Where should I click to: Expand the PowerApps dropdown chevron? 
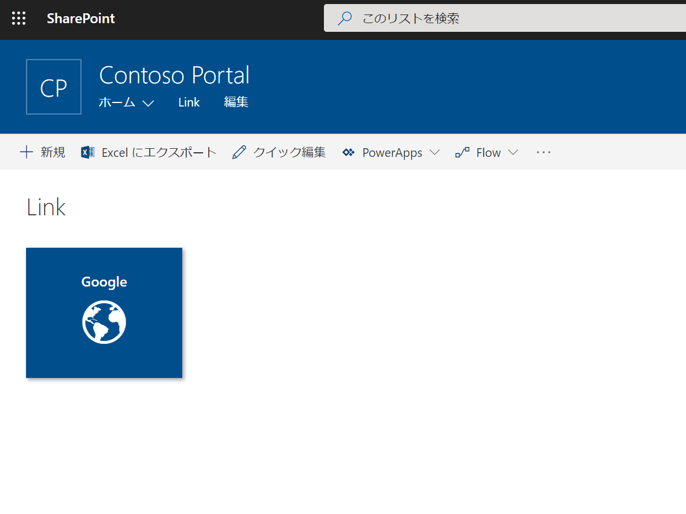[434, 152]
